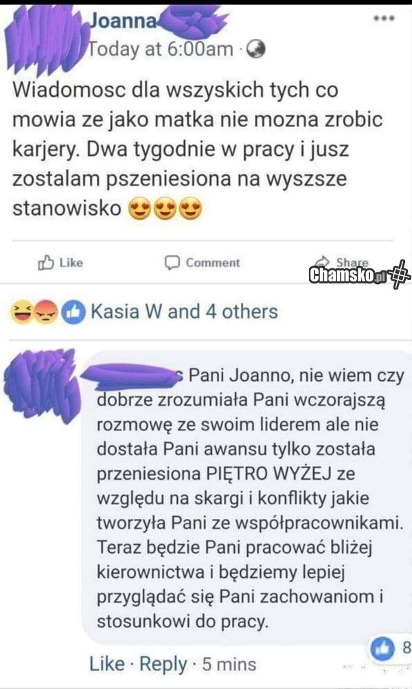Click the globe public-privacy icon
The image size is (412, 689).
coord(255,49)
